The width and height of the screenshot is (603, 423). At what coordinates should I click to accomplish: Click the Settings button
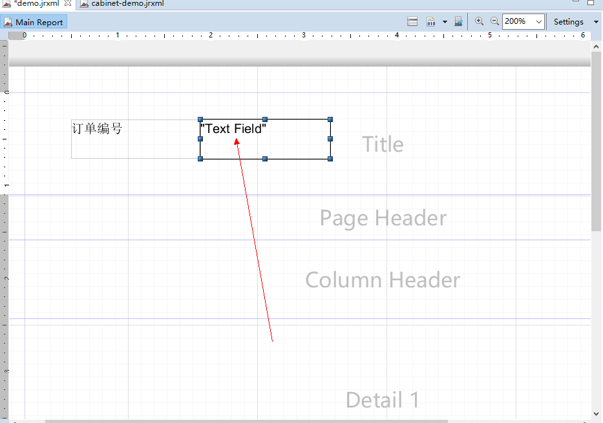tap(568, 22)
